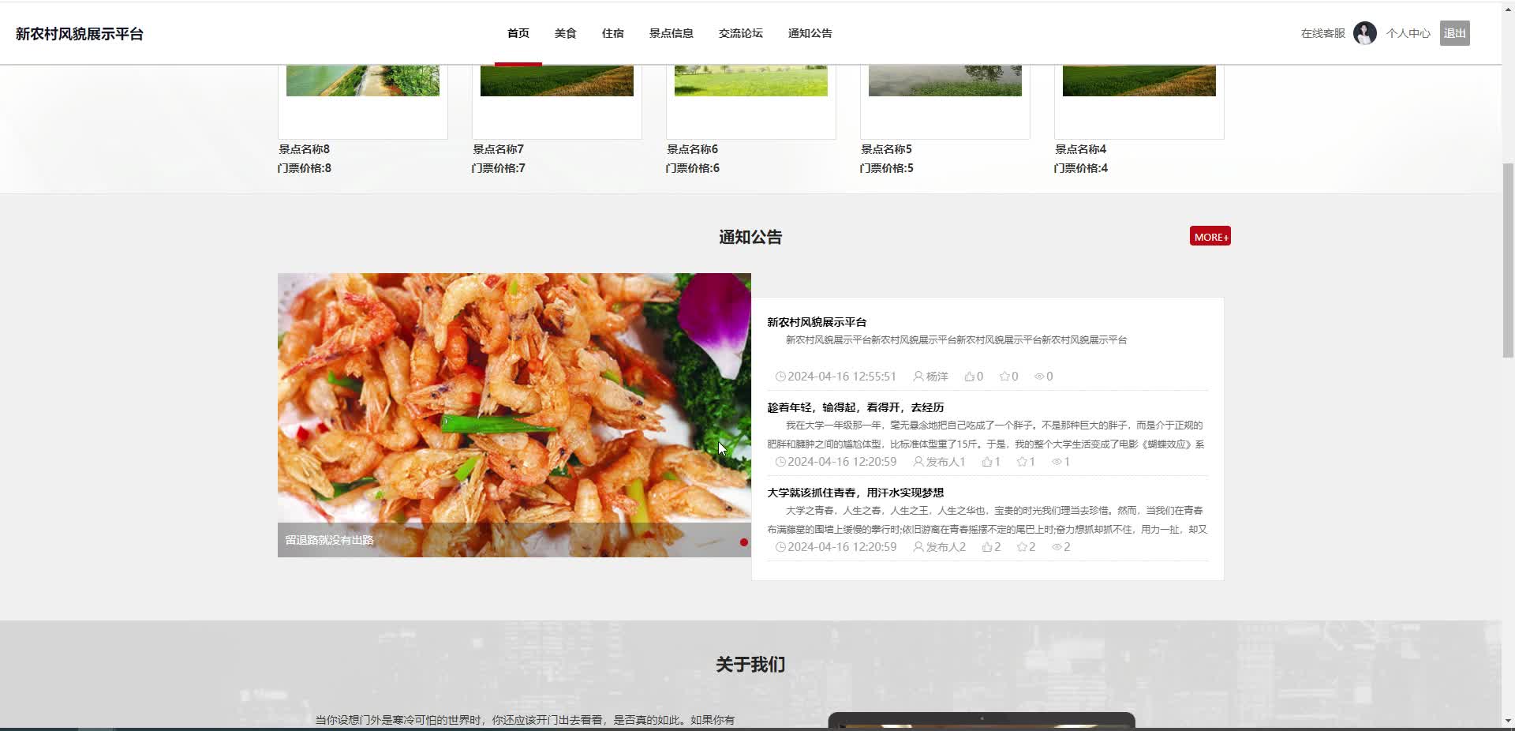Click the red MORE+ button
The height and width of the screenshot is (731, 1515).
click(1210, 236)
